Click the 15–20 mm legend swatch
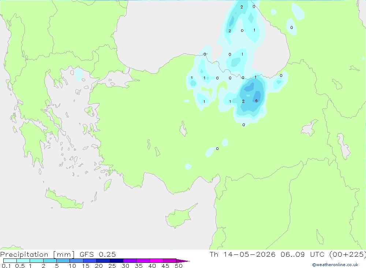 [90, 261]
